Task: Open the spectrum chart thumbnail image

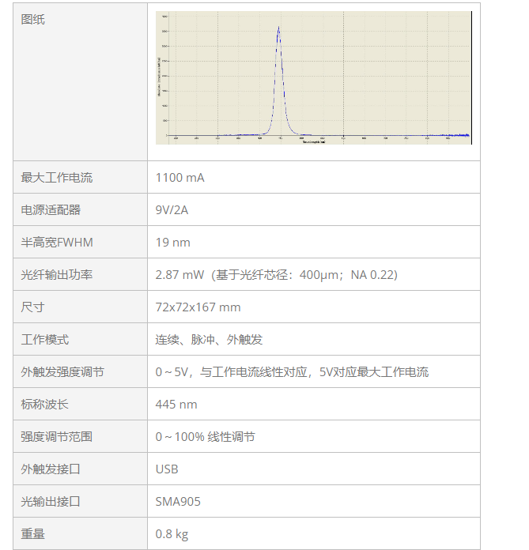Action: [313, 77]
